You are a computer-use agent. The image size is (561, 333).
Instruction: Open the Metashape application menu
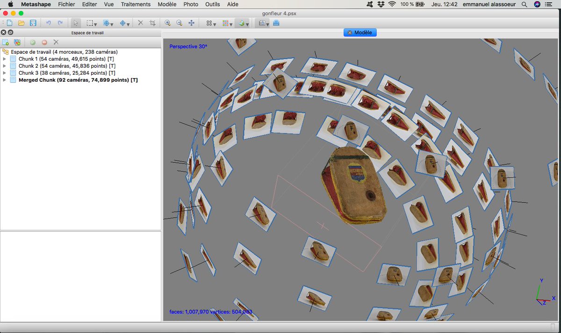coord(36,4)
